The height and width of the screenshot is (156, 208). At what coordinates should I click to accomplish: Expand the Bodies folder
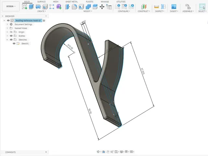pos(7,36)
